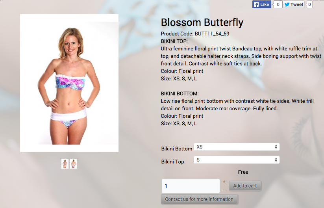This screenshot has height=208, width=324.
Task: Click the Bikini Top dropdown arrows
Action: 276,160
